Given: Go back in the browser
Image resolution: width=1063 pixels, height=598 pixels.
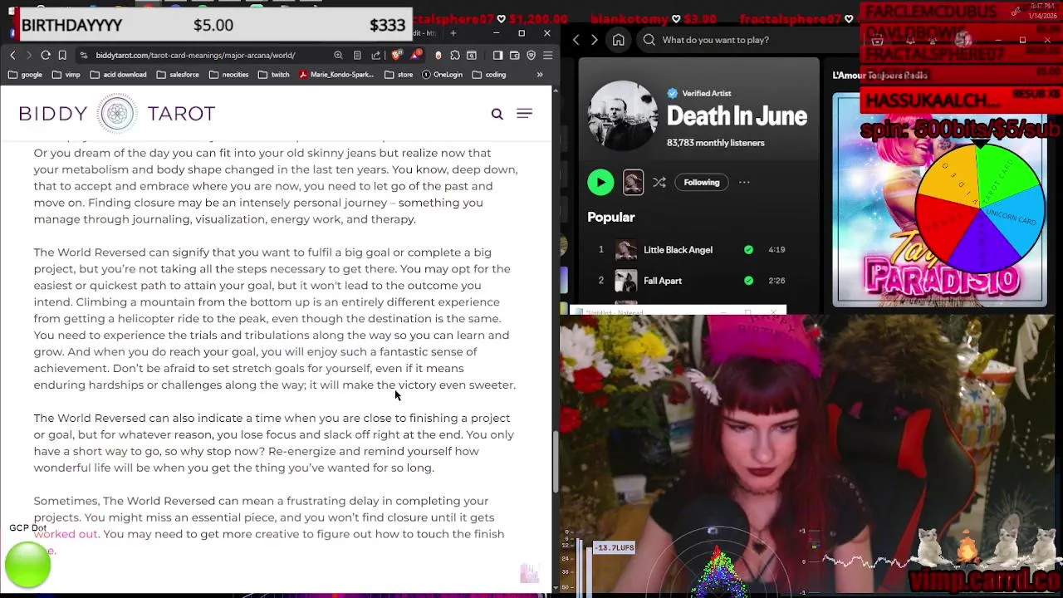Looking at the screenshot, I should coord(12,55).
